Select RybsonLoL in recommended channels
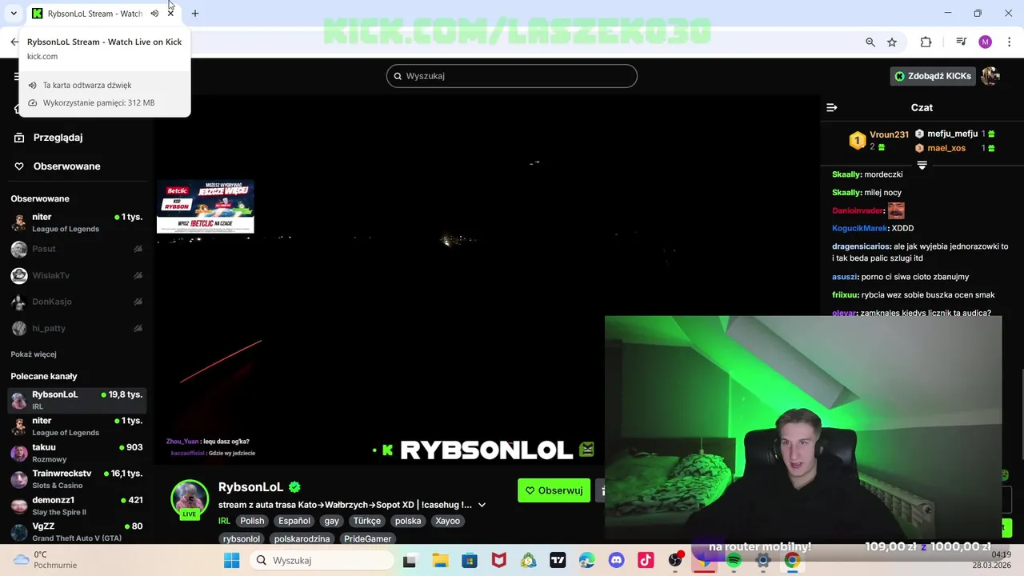This screenshot has width=1024, height=576. point(77,400)
